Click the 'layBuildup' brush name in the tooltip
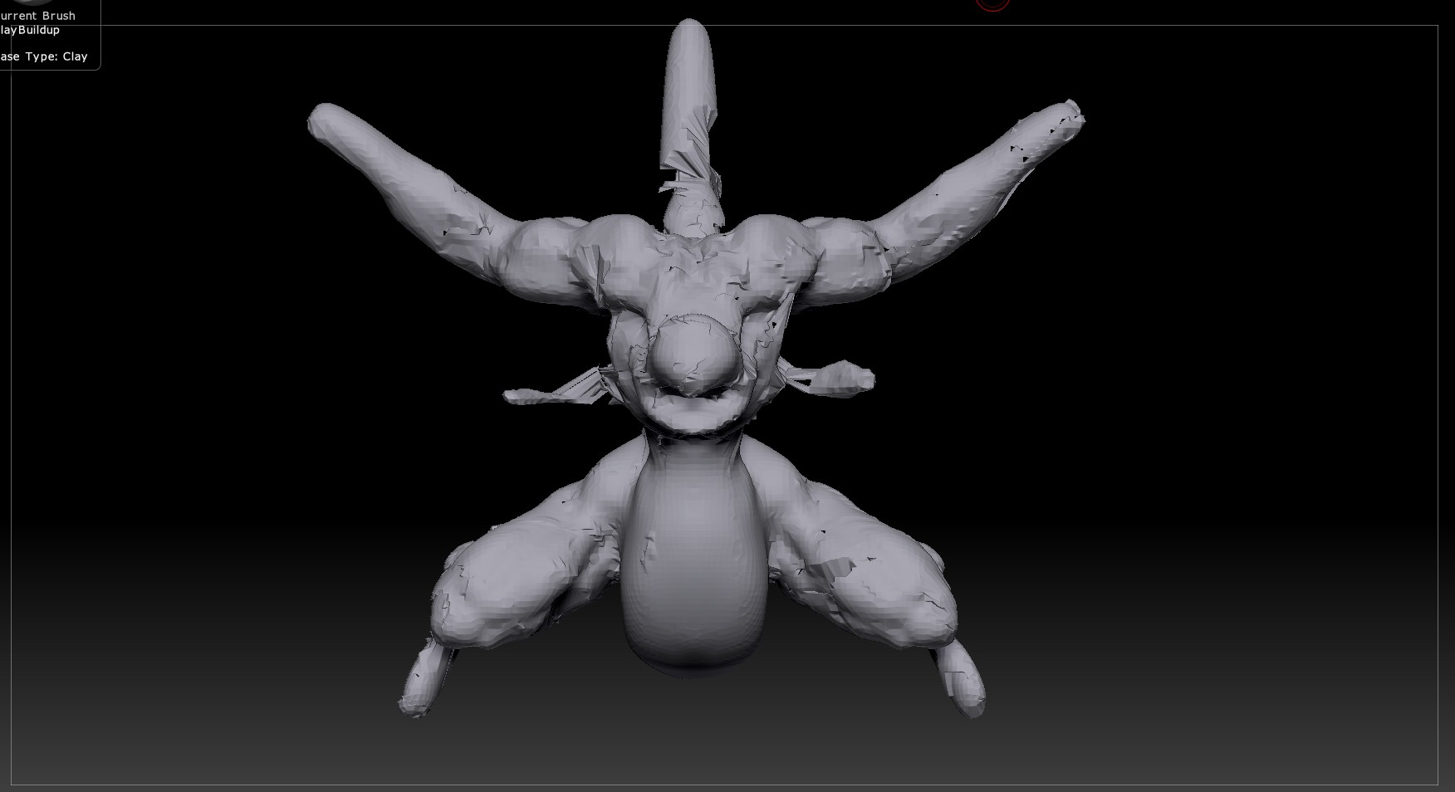 [x=30, y=30]
